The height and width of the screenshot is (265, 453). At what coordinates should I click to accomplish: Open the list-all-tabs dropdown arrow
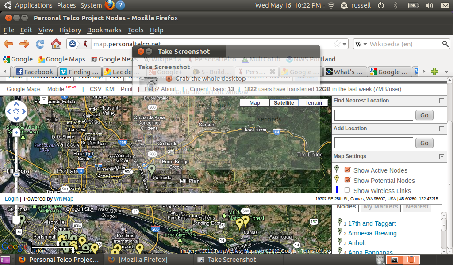coord(446,72)
